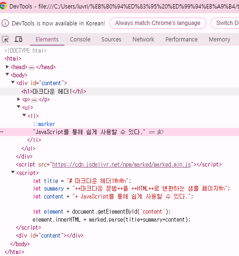Click the id attribute of first content div

click(33, 83)
